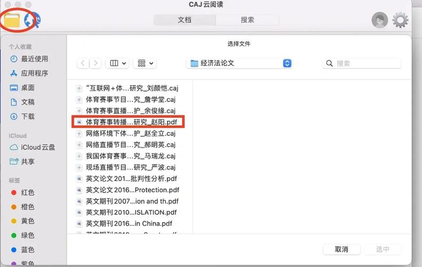Click the magnifier icon in search field
This screenshot has width=422, height=267.
tap(329, 64)
